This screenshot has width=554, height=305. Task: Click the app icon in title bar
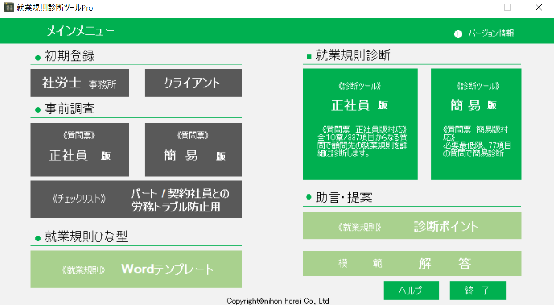pos(9,7)
